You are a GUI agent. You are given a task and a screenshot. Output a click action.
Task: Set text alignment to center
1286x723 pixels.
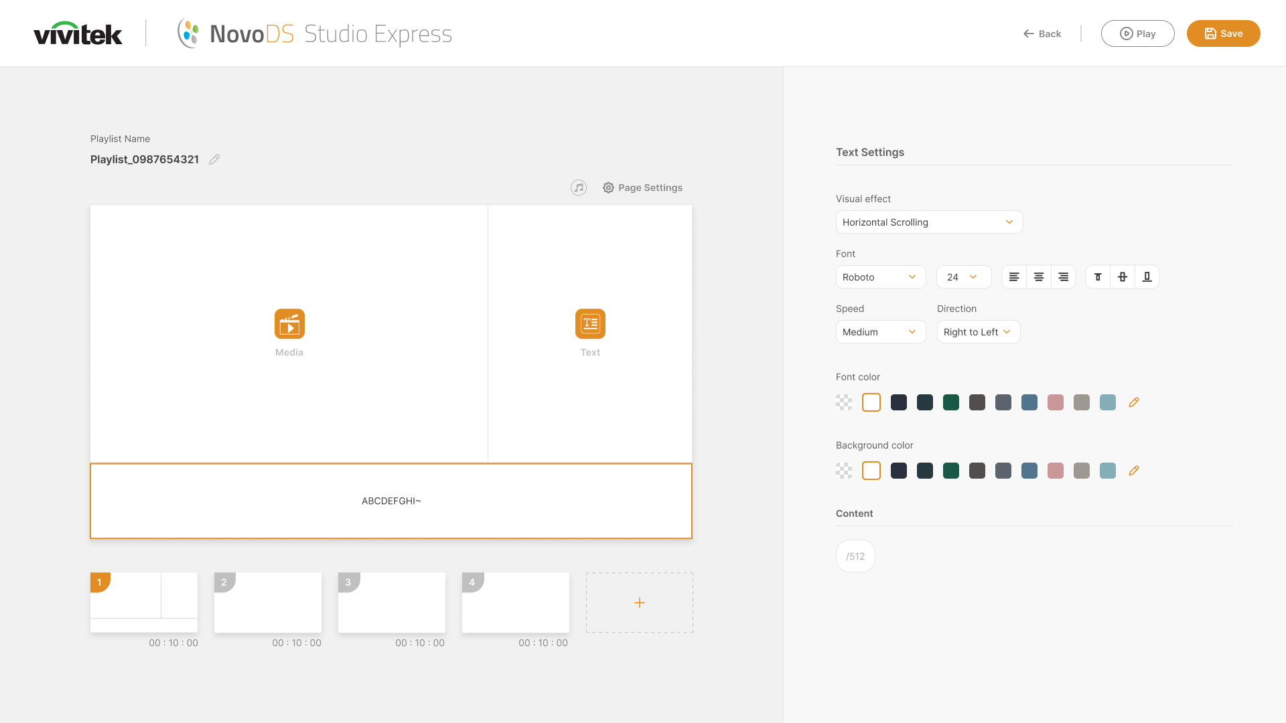pos(1039,277)
